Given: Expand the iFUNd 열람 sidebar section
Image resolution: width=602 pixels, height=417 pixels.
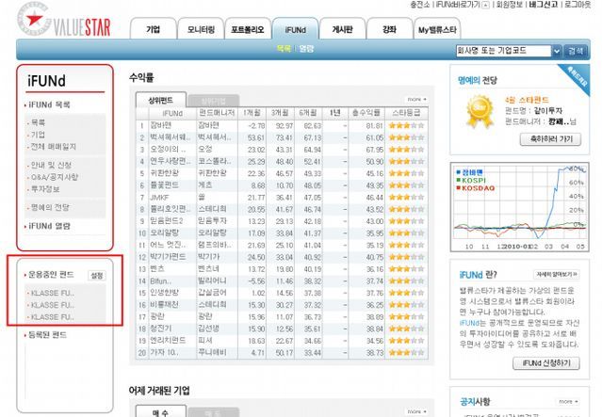Looking at the screenshot, I should pyautogui.click(x=48, y=226).
